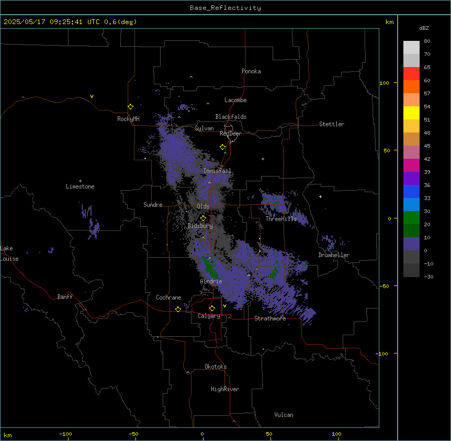Image resolution: width=451 pixels, height=441 pixels.
Task: Click the Banff label
Action: [x=65, y=297]
